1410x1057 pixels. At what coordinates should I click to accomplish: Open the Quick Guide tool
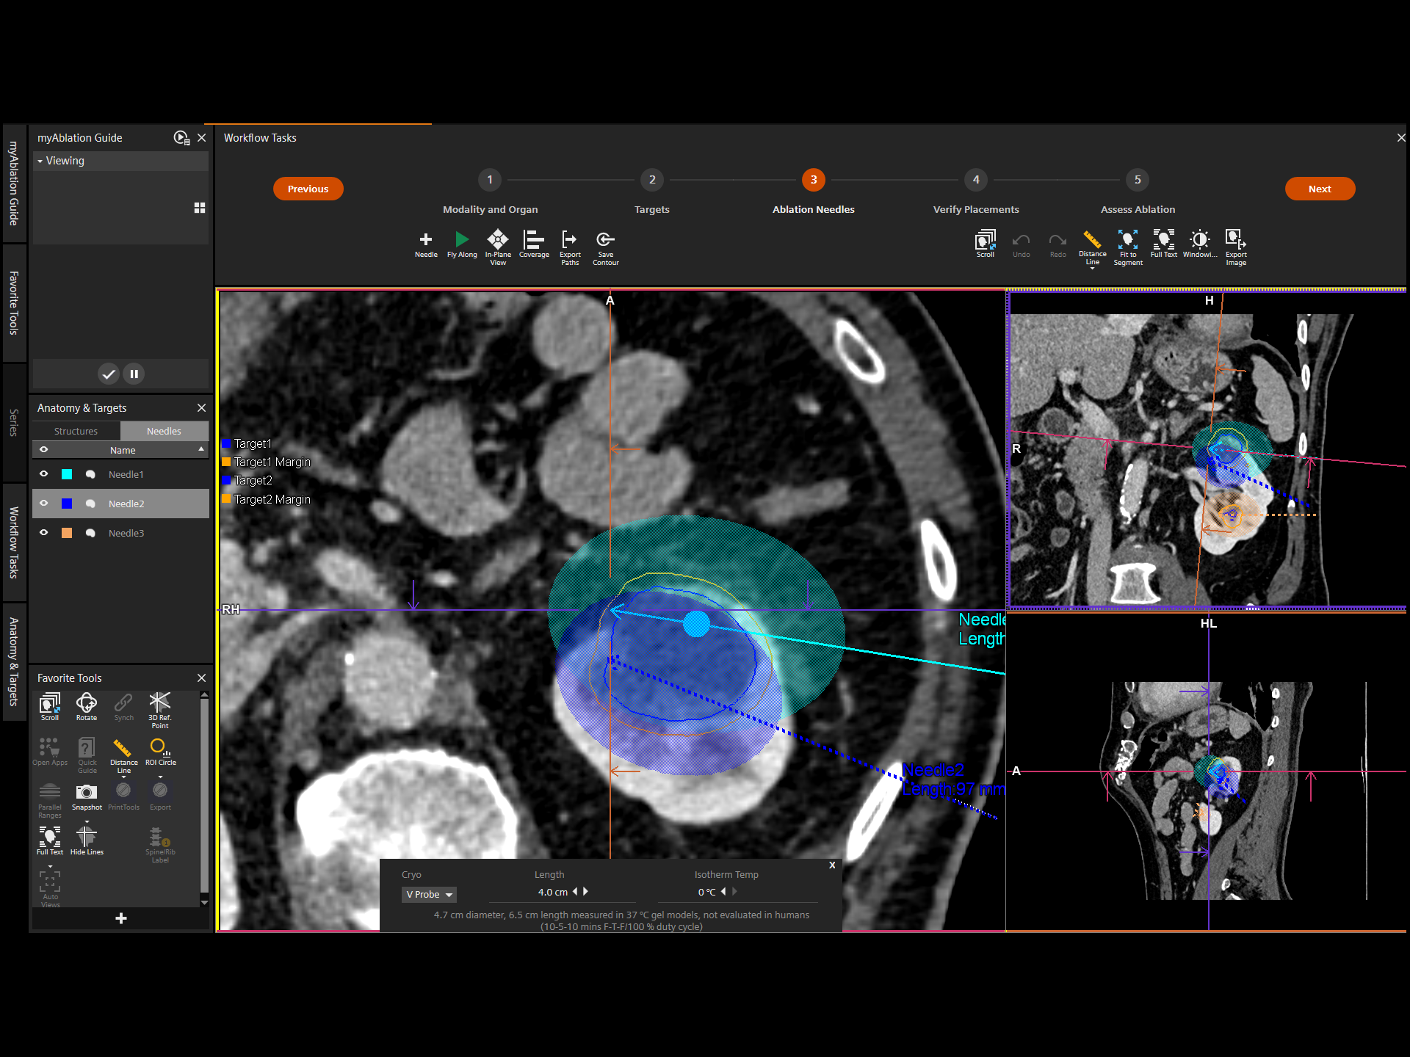87,756
